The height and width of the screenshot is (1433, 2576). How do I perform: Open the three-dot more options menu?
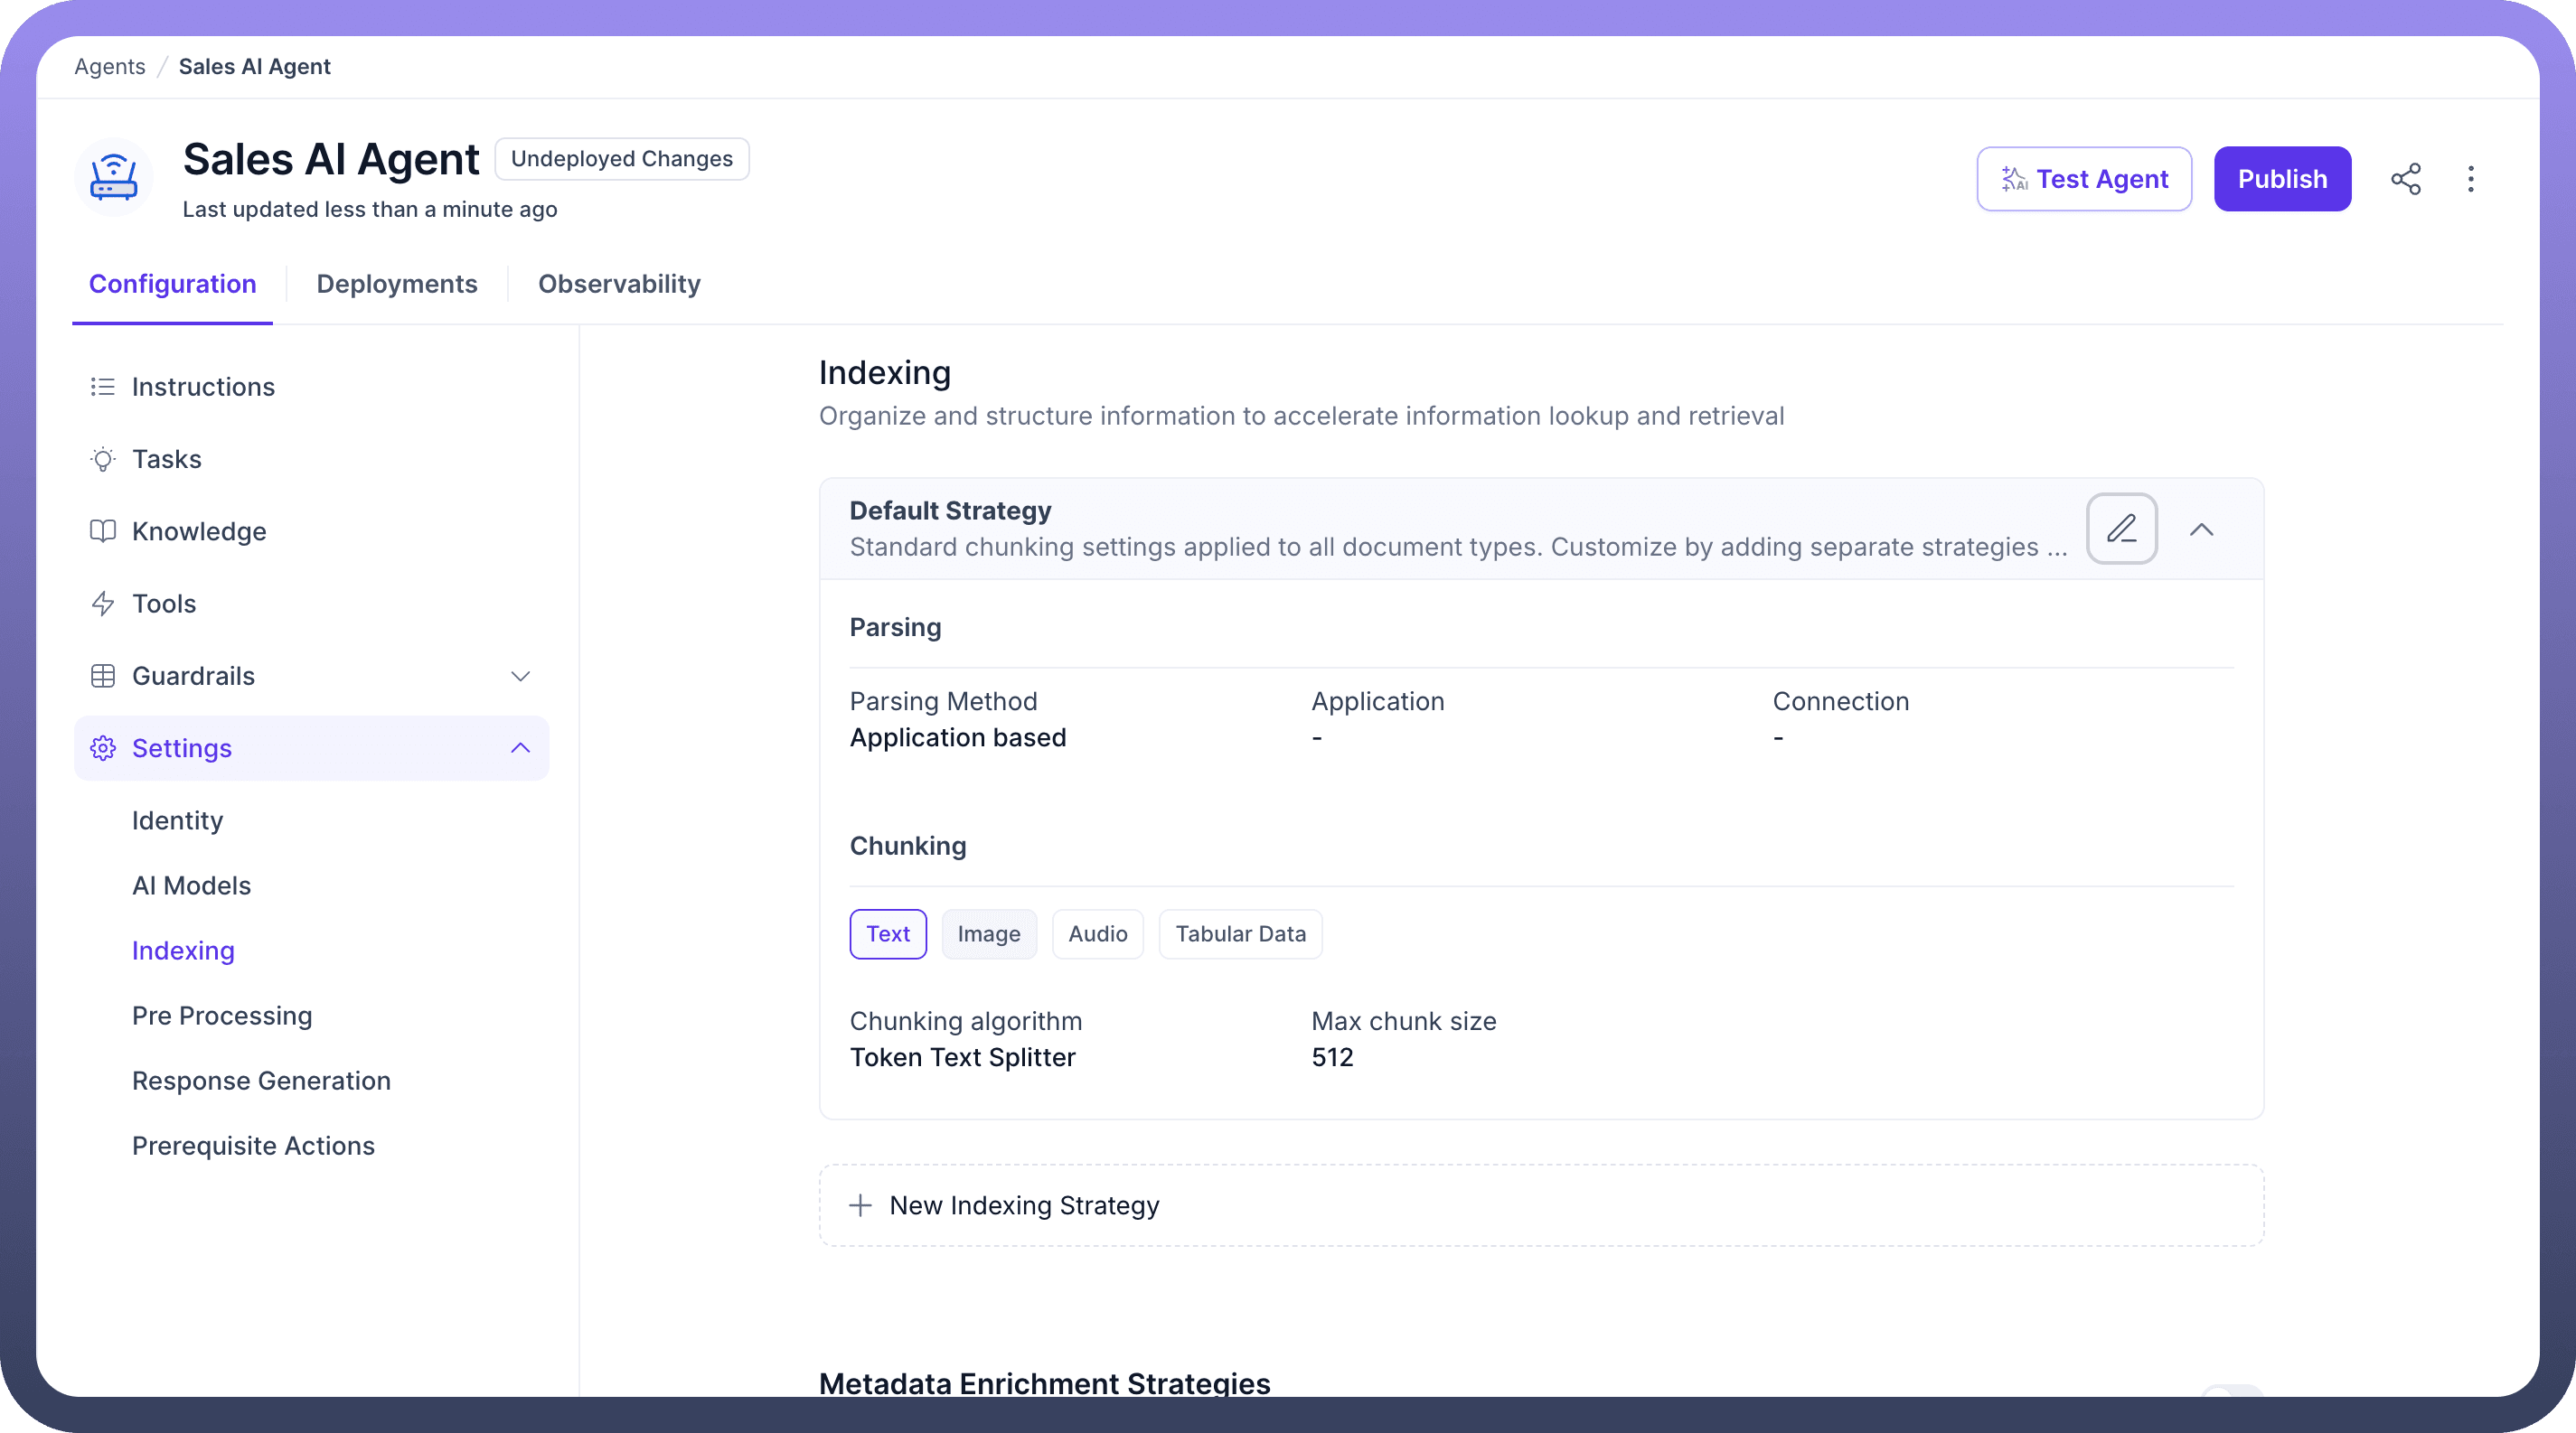click(2470, 179)
